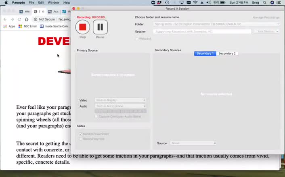Screen dimensions: 285x177
Task: Stop the recording with the red Stop button
Action: 82,27
